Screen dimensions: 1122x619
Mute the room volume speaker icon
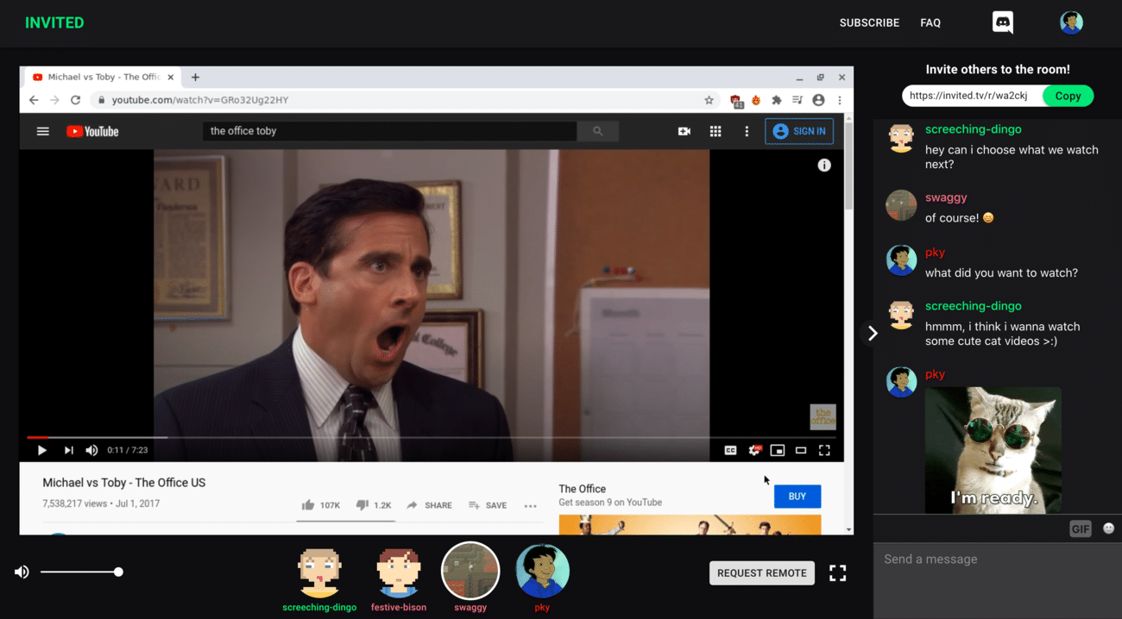(x=22, y=571)
